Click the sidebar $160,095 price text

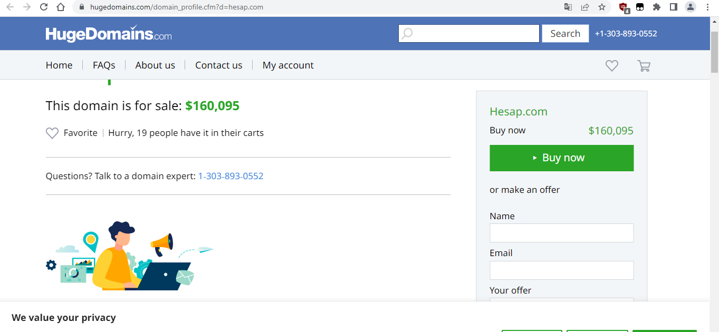pos(611,131)
